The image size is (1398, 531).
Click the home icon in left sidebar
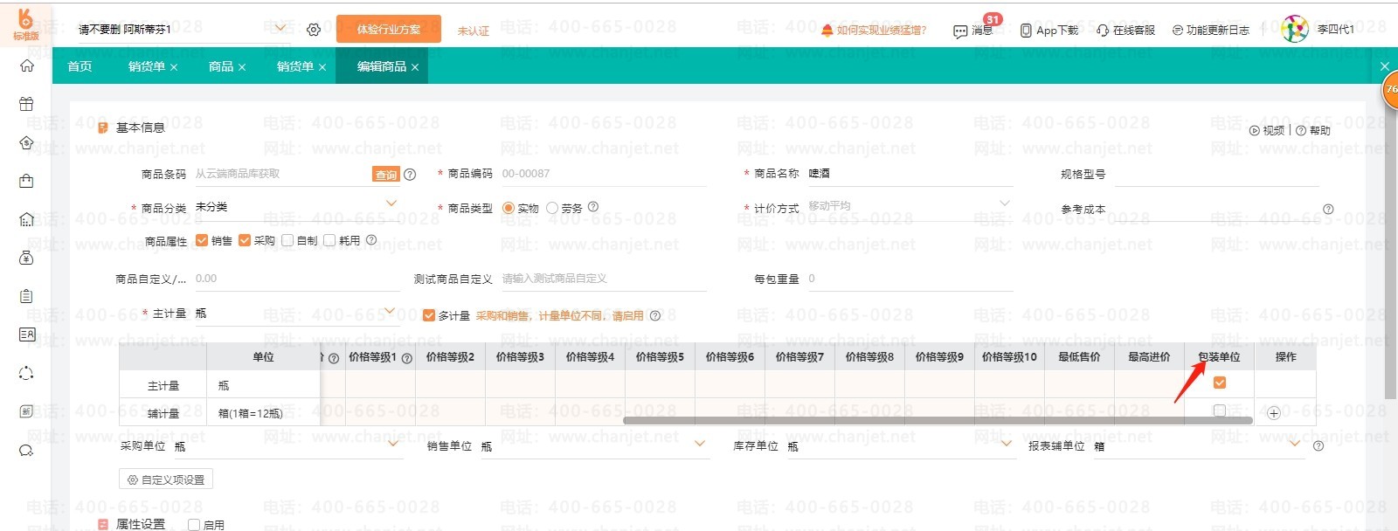pos(26,66)
